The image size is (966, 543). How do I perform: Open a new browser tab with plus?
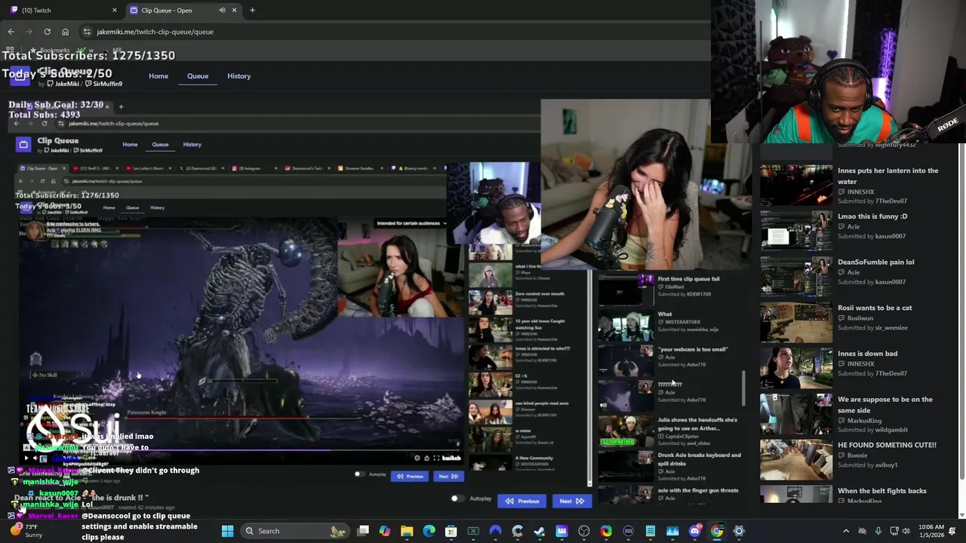pos(252,10)
